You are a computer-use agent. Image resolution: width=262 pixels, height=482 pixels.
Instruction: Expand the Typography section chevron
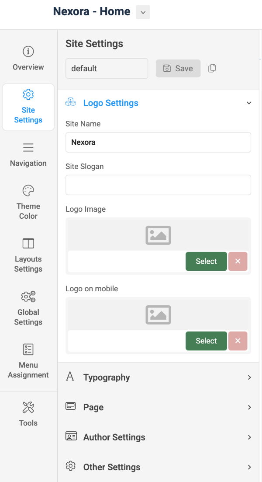click(x=249, y=377)
